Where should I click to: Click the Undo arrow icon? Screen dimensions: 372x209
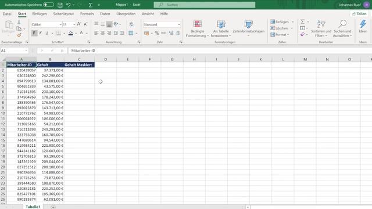(x=69, y=5)
